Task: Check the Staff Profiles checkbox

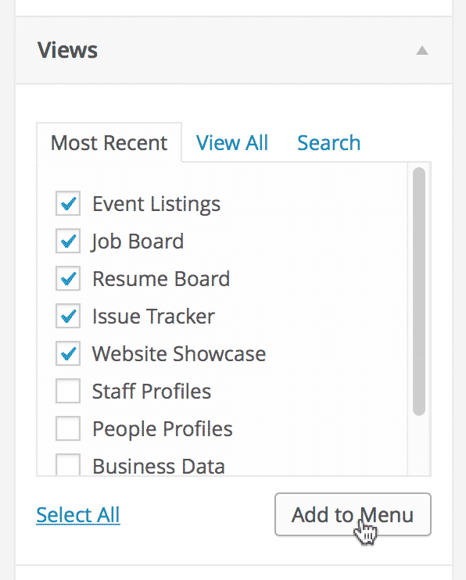Action: [x=68, y=391]
